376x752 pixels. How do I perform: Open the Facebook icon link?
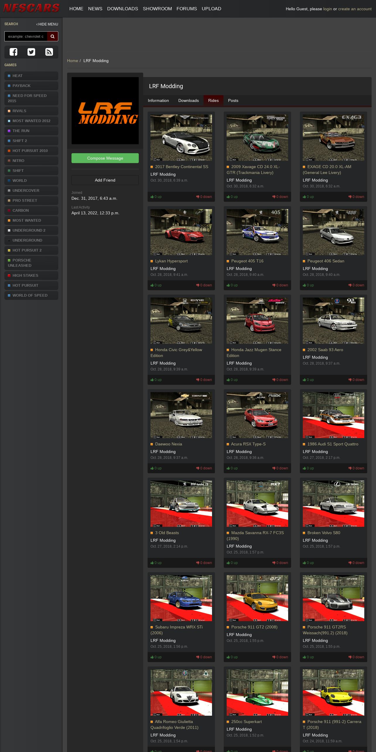click(13, 52)
